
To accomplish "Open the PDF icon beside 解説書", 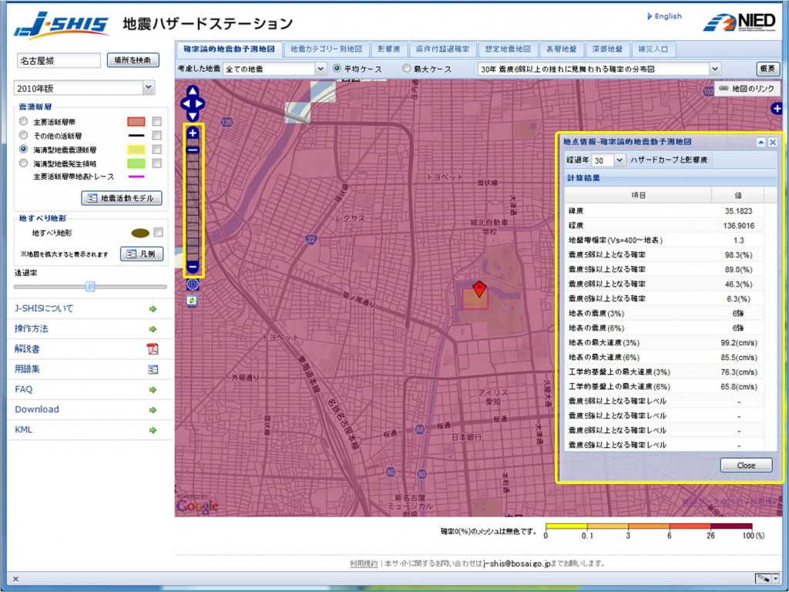I will point(153,348).
